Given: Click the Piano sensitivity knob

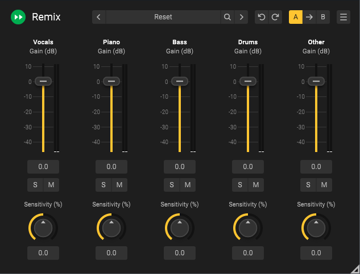Looking at the screenshot, I should (111, 228).
